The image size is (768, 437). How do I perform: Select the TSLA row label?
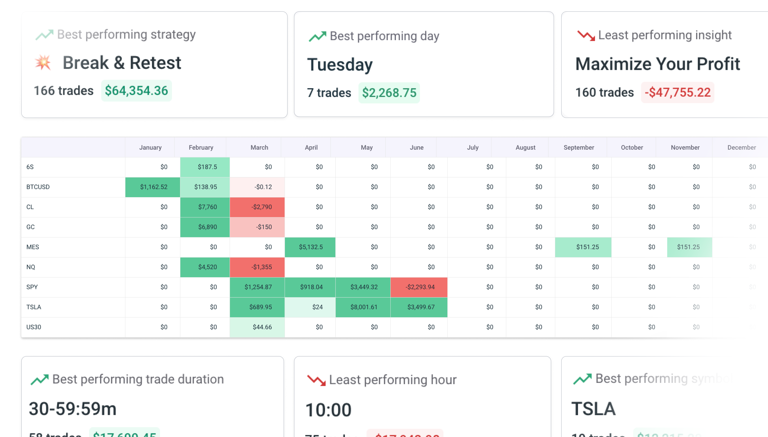[x=34, y=307]
